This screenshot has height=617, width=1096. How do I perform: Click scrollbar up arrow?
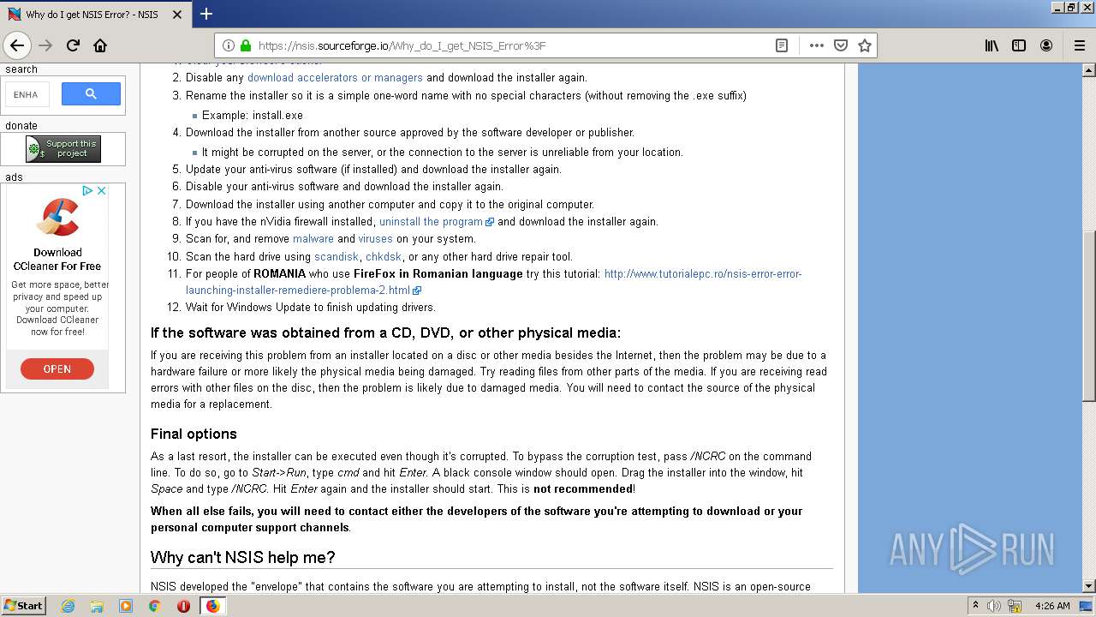1088,69
